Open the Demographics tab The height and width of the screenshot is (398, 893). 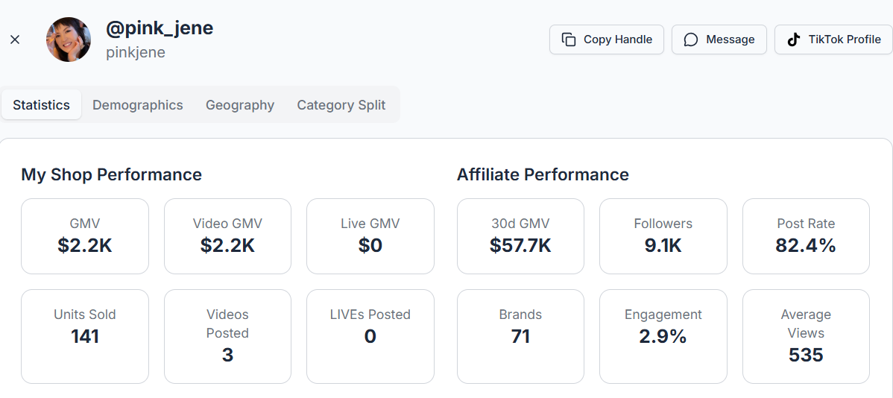(138, 105)
